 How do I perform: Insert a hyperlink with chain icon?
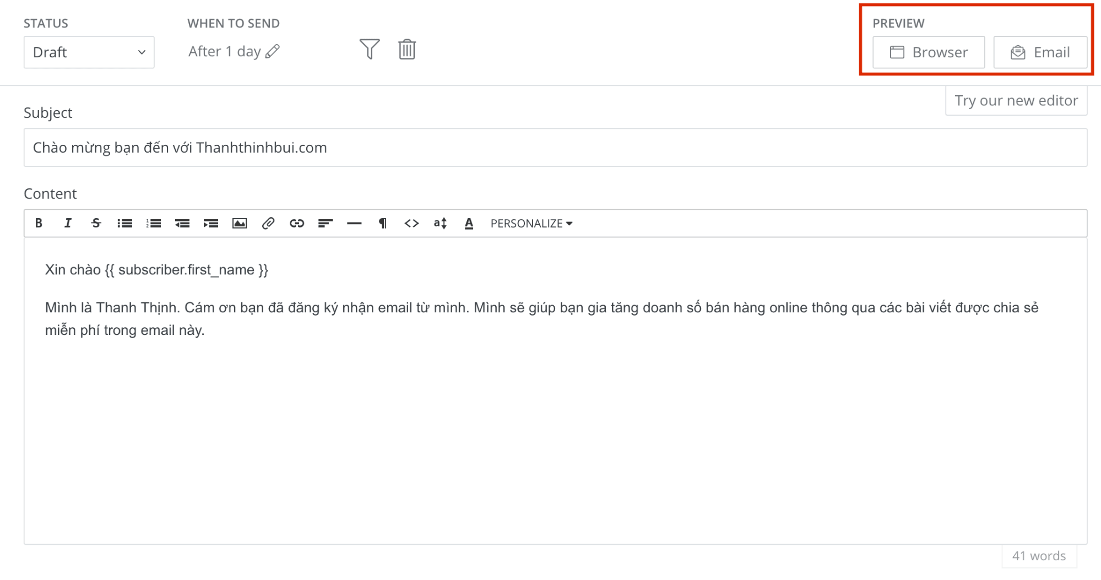pyautogui.click(x=296, y=223)
